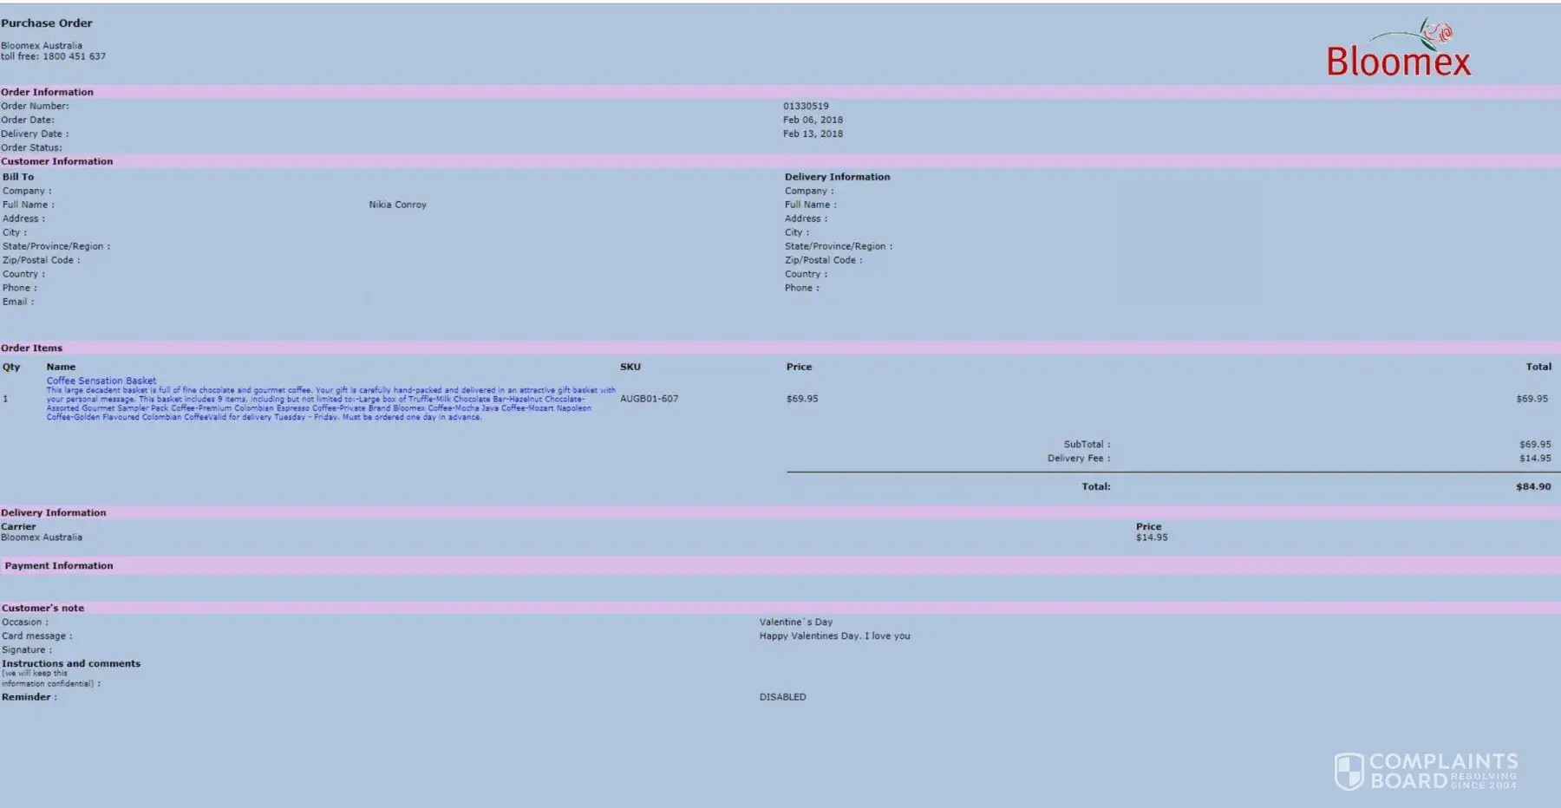Click the quantity value 1 in the item row

[x=5, y=399]
